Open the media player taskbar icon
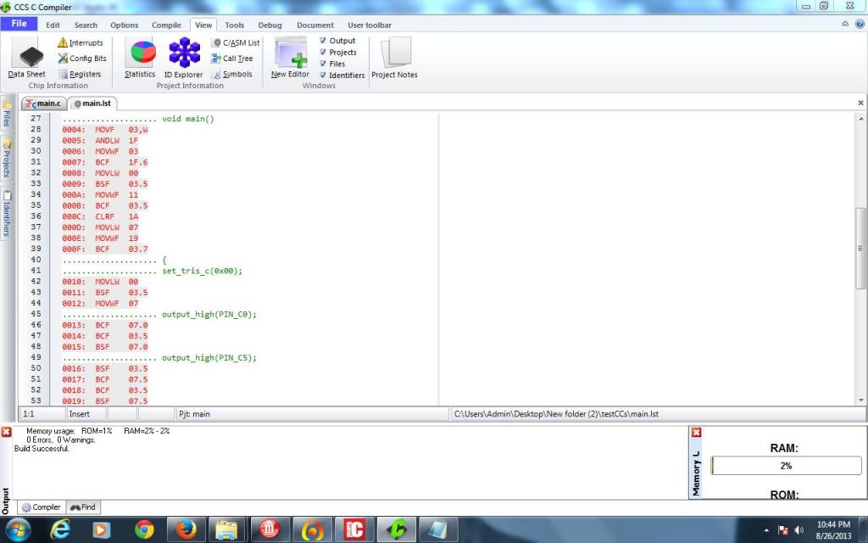The width and height of the screenshot is (868, 543). pos(102,529)
